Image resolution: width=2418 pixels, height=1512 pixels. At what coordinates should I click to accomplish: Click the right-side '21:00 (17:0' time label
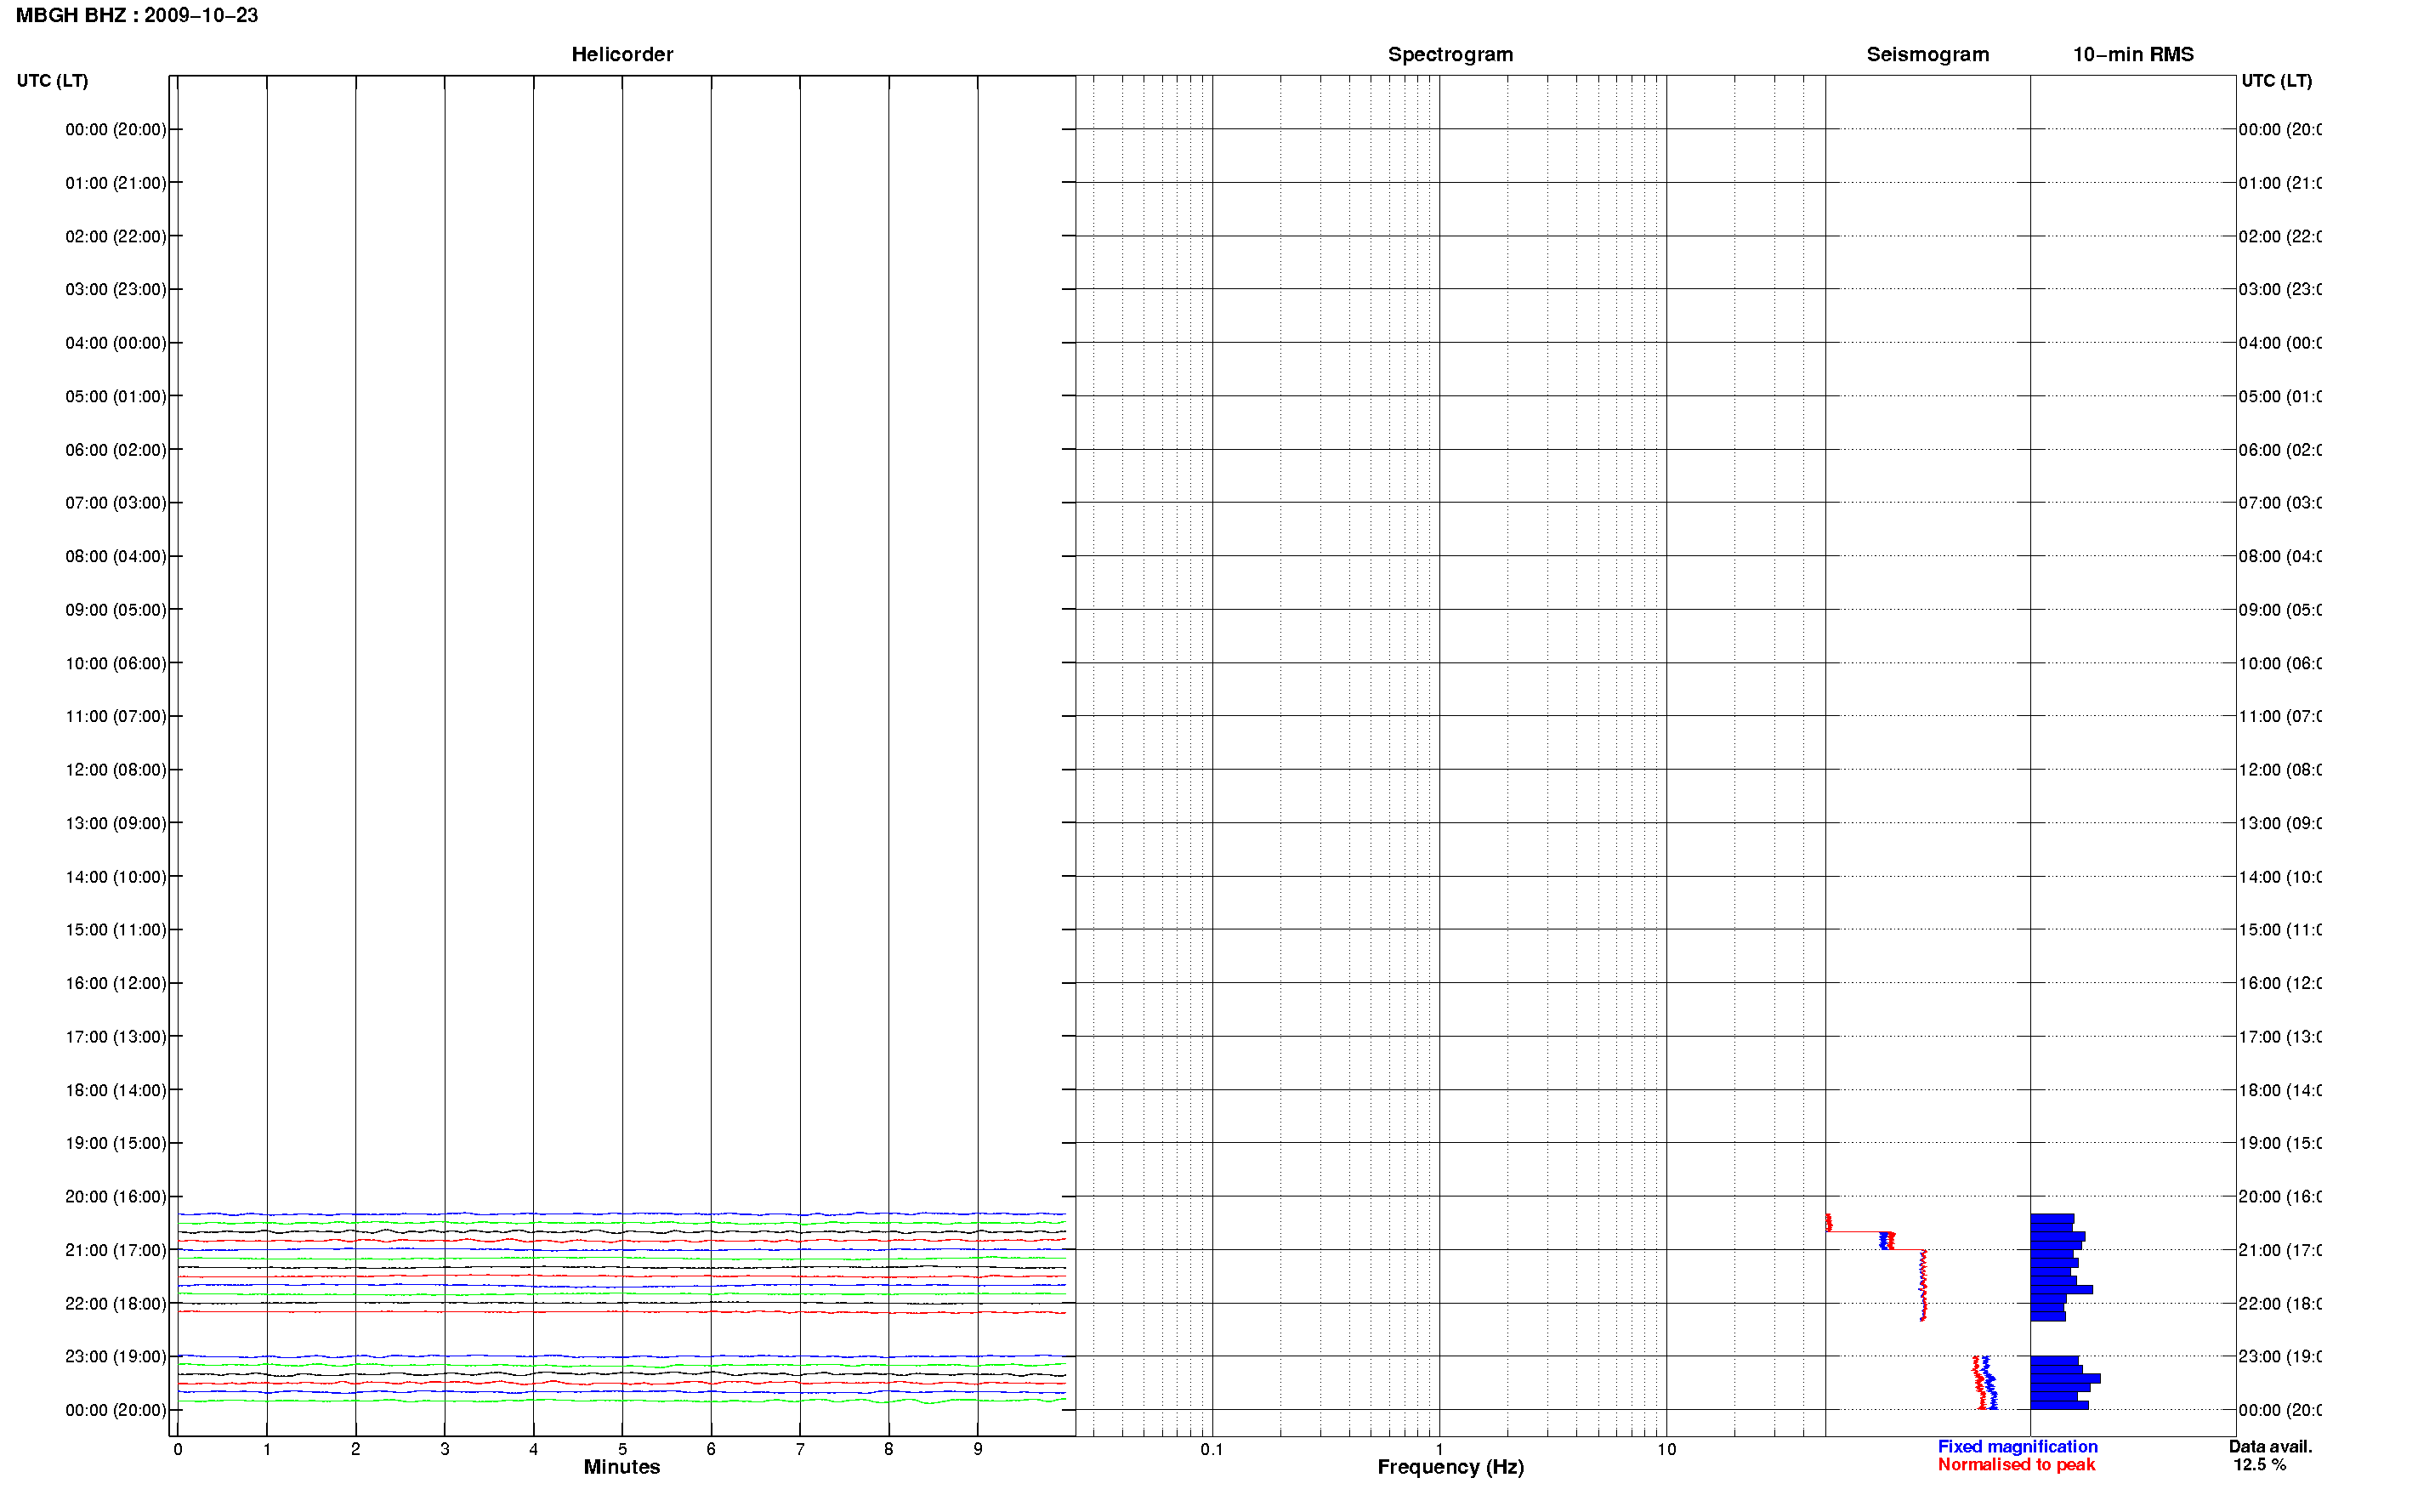tap(2280, 1251)
